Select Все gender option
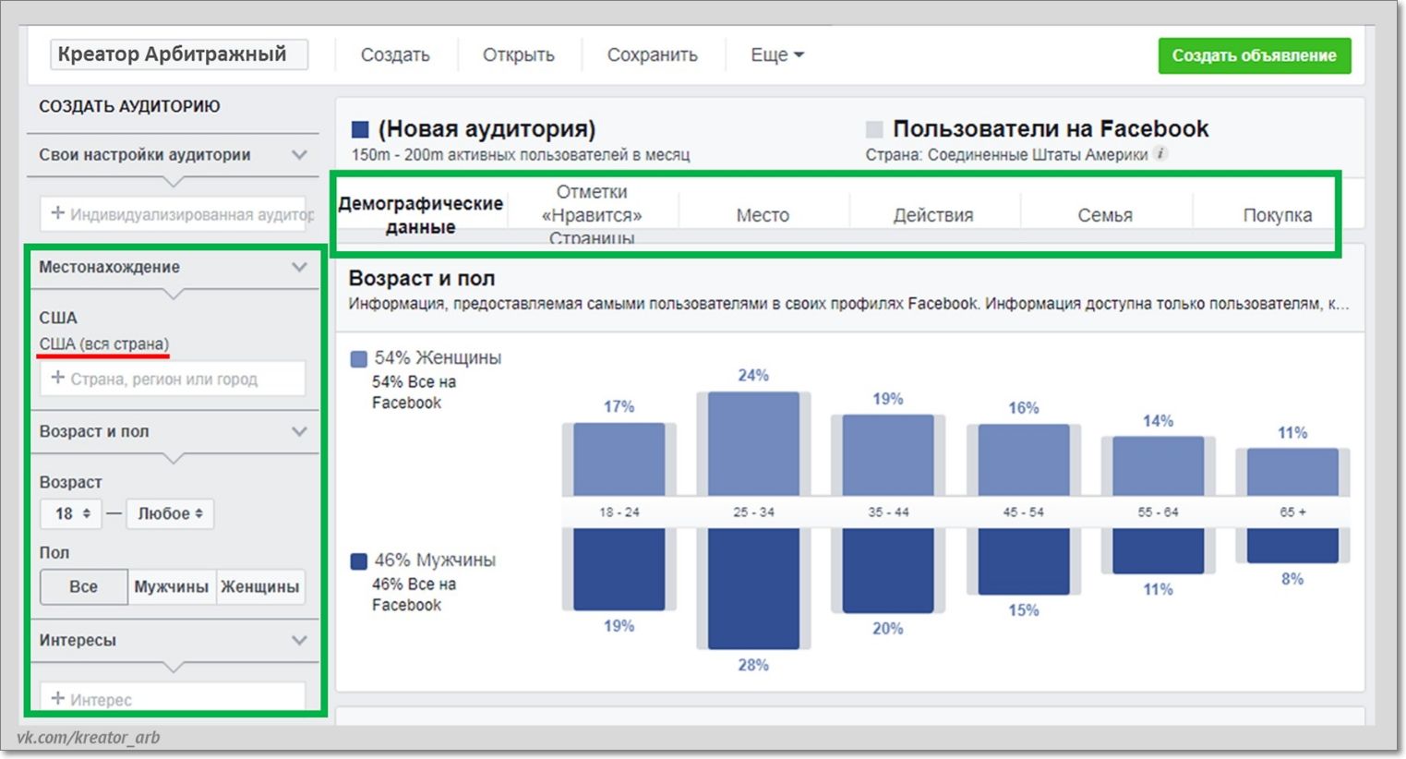Image resolution: width=1406 pixels, height=759 pixels. pos(83,586)
